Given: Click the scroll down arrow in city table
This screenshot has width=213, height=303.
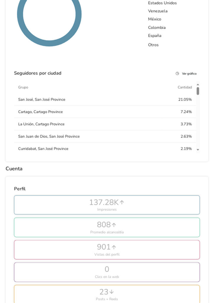Looking at the screenshot, I should [198, 150].
